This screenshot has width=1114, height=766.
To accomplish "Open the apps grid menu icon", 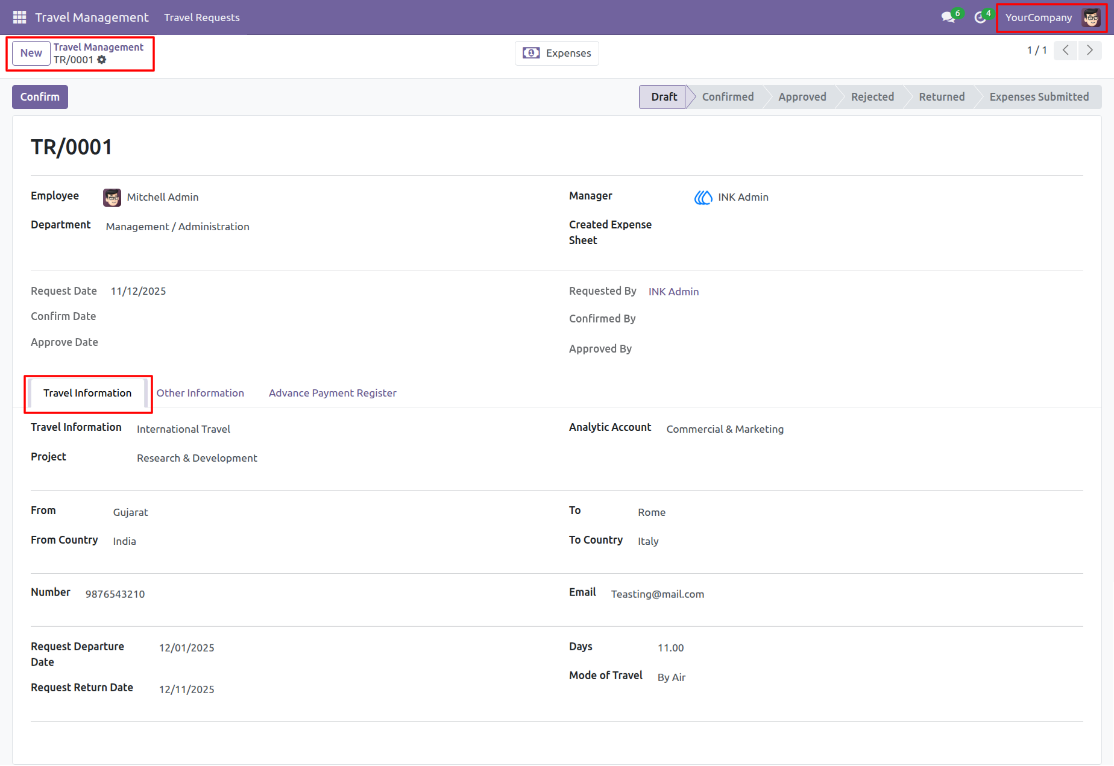I will pos(19,17).
